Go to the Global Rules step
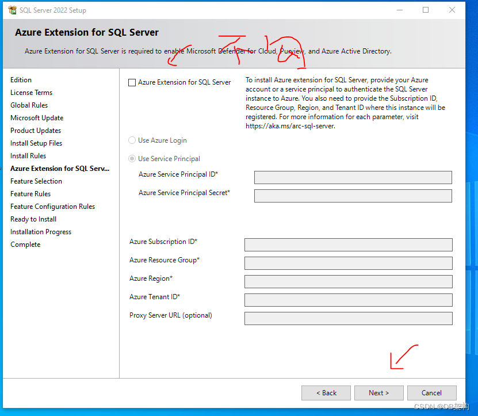The height and width of the screenshot is (416, 478). [29, 105]
